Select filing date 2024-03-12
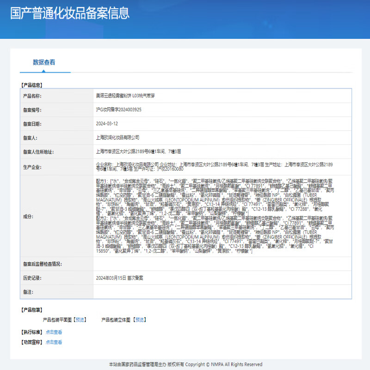370x370 pixels. 107,123
